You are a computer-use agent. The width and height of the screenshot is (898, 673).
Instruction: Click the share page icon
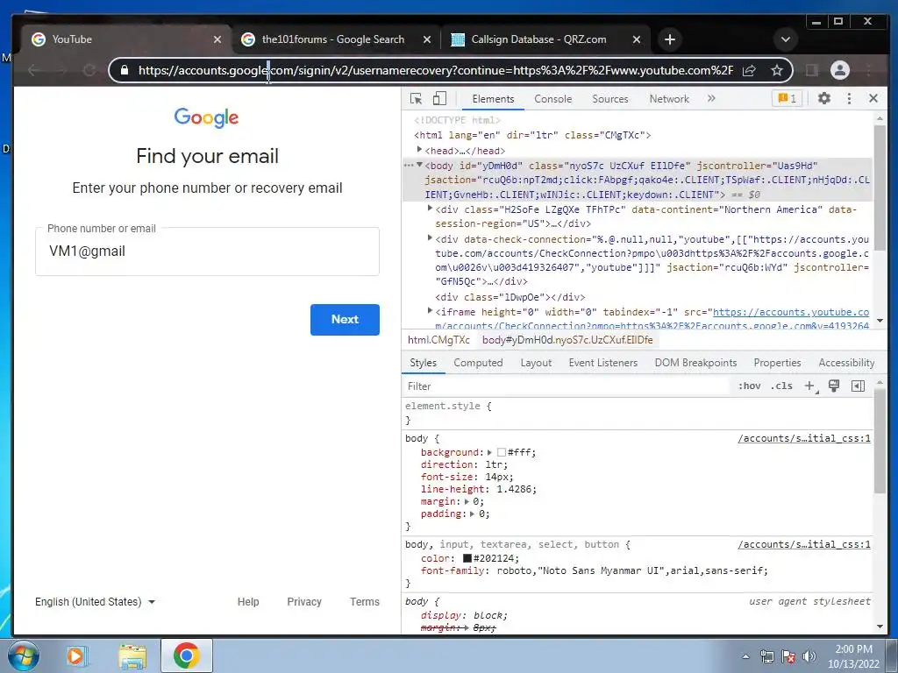pos(749,70)
